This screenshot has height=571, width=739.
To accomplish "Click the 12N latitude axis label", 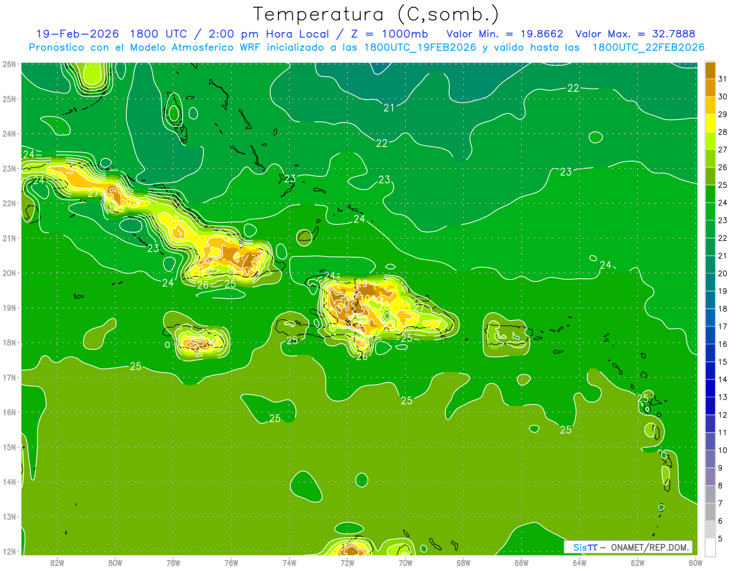I will 9,551.
